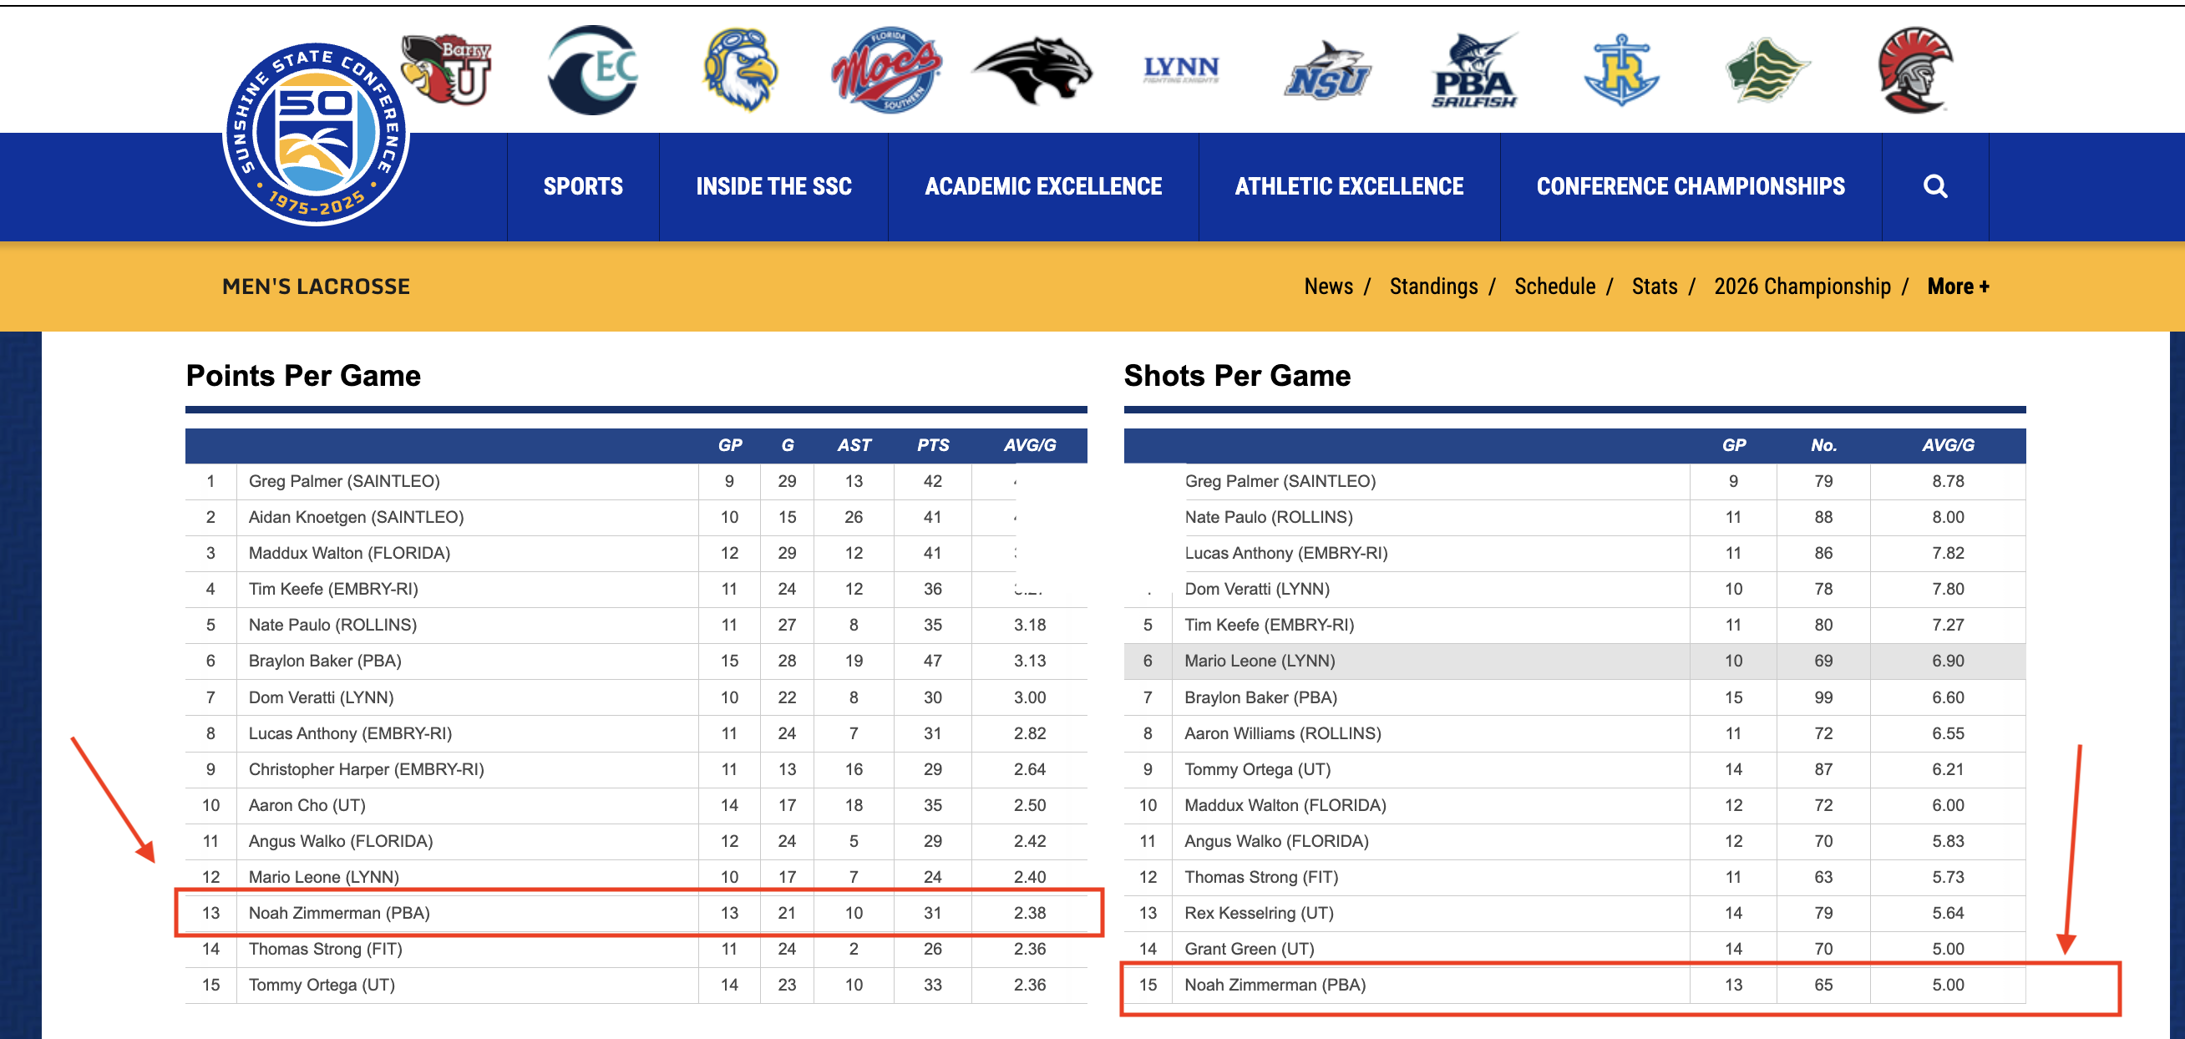Sort by AVG/G in Shots table
This screenshot has height=1039, width=2185.
[1947, 445]
